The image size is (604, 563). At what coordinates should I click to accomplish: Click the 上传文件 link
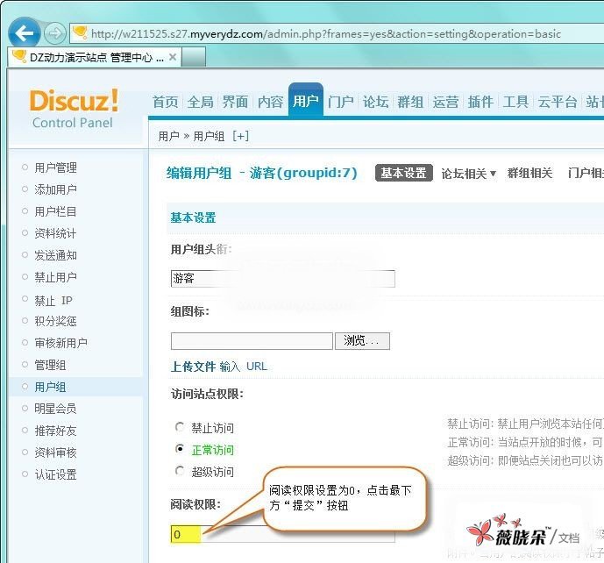point(193,367)
